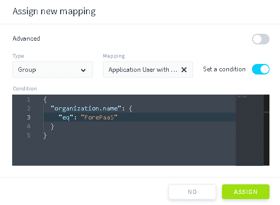Click the "ForePaaS" value in condition editor
Screen dimensions: 280x205
[99, 117]
